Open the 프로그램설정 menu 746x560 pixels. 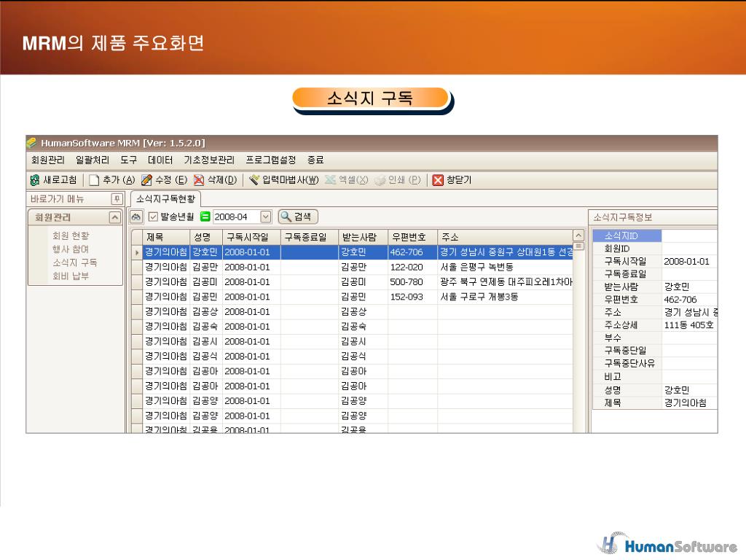(x=271, y=160)
